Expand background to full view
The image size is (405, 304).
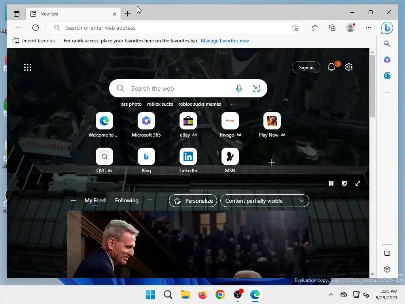(x=358, y=183)
